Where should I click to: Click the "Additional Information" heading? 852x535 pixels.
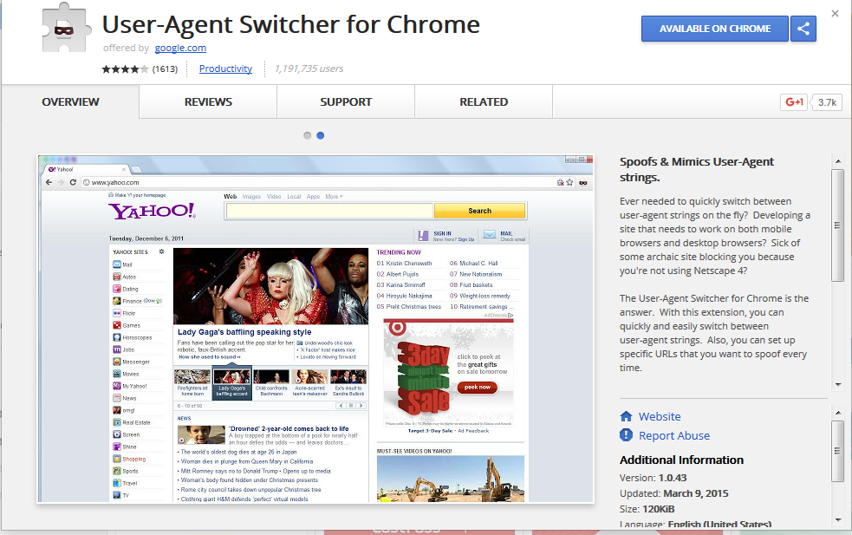[681, 460]
